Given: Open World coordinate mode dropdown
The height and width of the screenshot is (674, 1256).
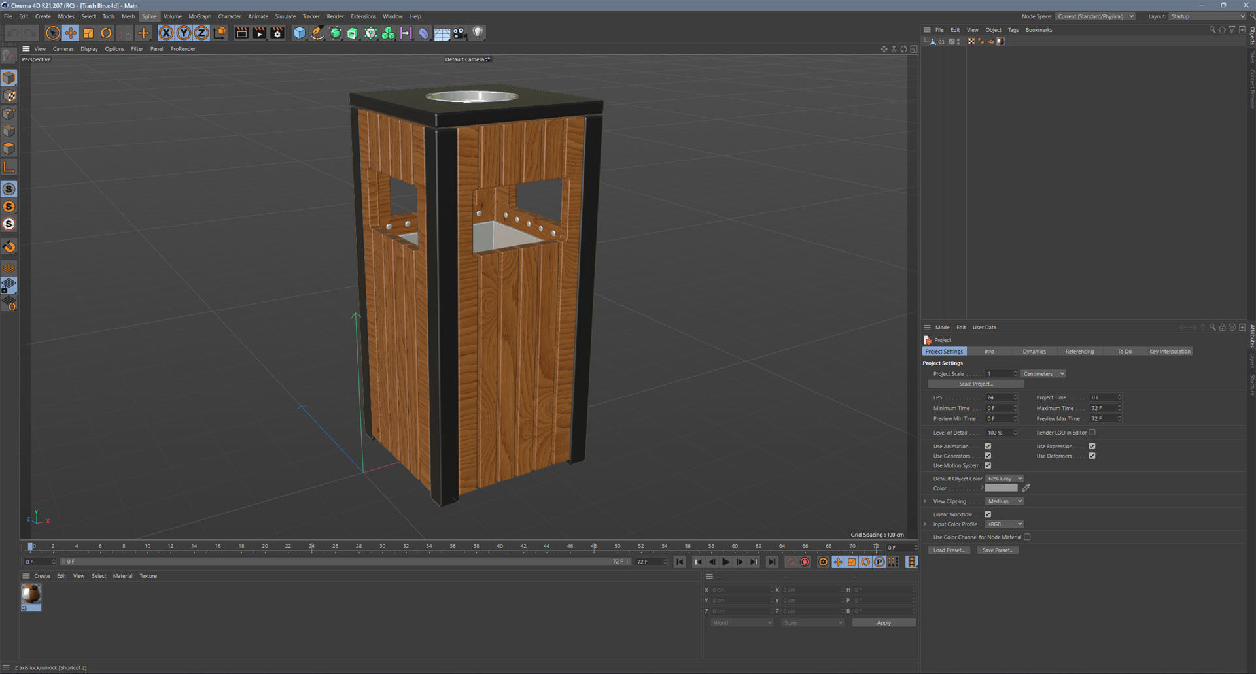Looking at the screenshot, I should [x=742, y=622].
